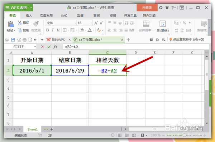
Task: Click the 未登录 login button
Action: tap(147, 8)
